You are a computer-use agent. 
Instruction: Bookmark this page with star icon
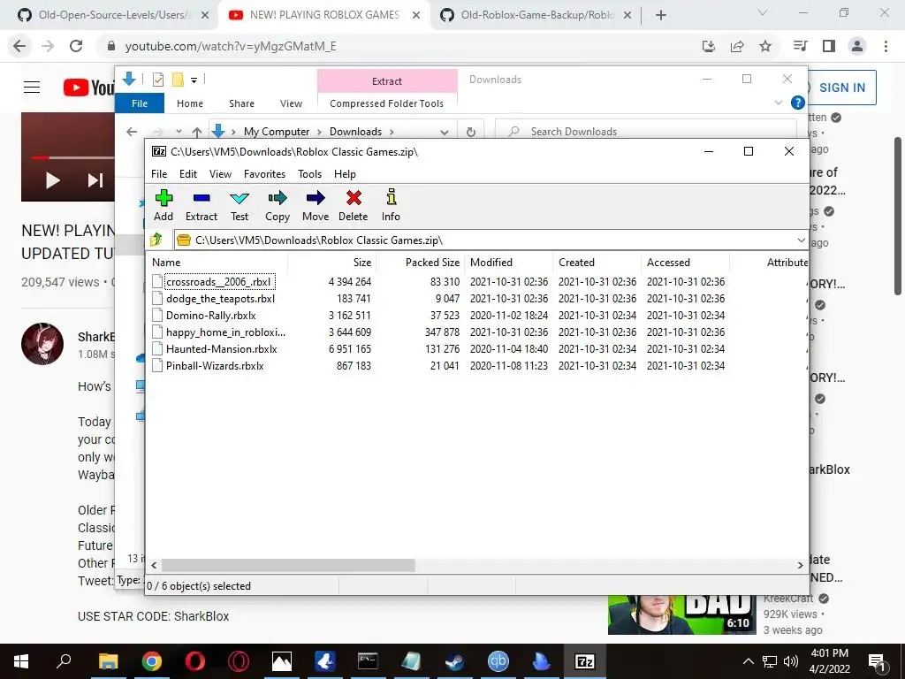(x=765, y=46)
